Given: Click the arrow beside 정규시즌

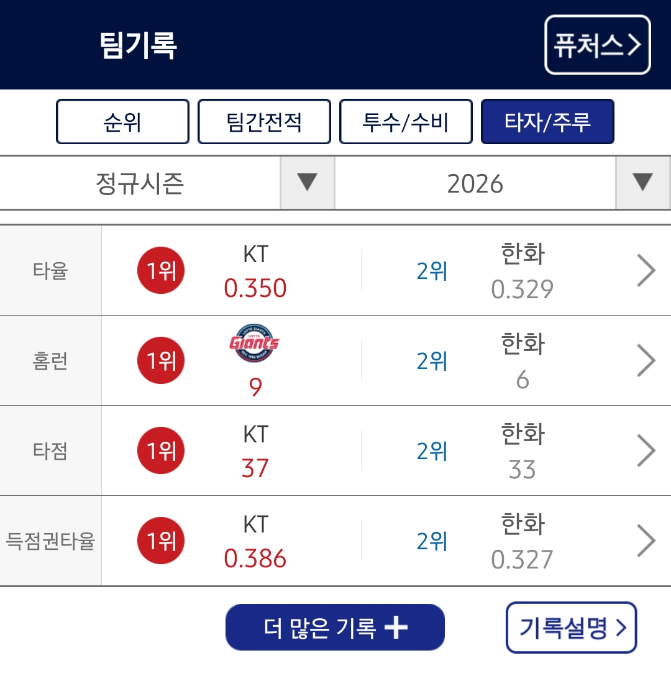Looking at the screenshot, I should coord(308,183).
